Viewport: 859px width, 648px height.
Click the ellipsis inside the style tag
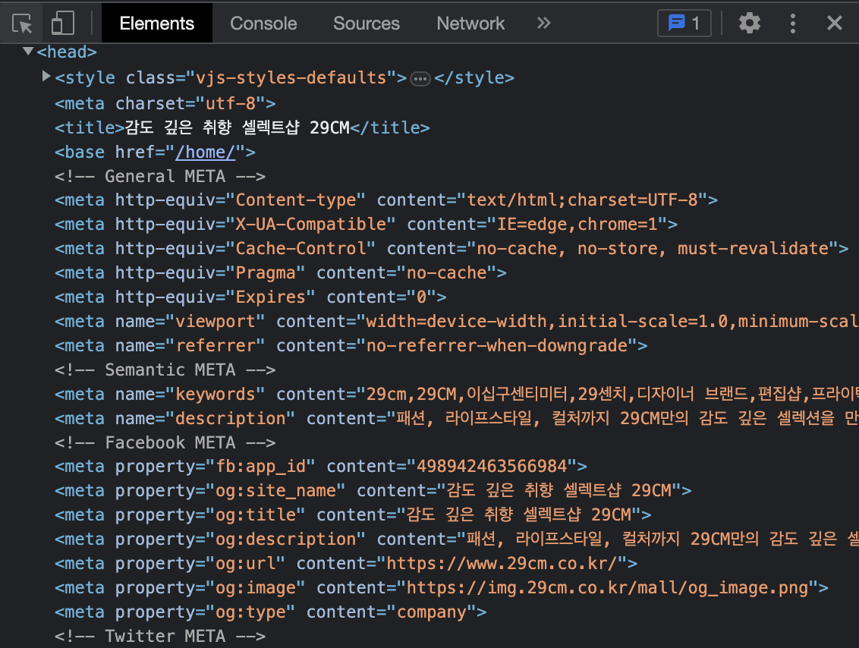420,79
